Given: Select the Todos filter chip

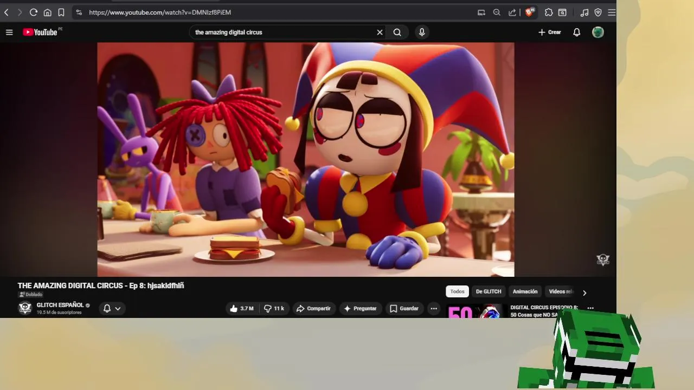Looking at the screenshot, I should (x=457, y=291).
